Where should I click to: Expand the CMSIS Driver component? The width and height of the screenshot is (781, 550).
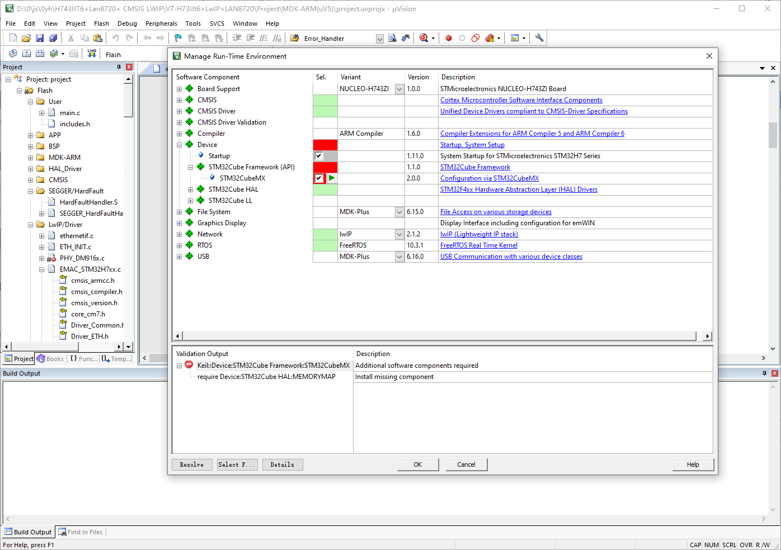pos(179,111)
